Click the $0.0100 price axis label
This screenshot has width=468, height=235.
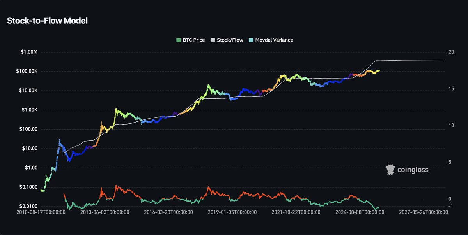coord(29,206)
